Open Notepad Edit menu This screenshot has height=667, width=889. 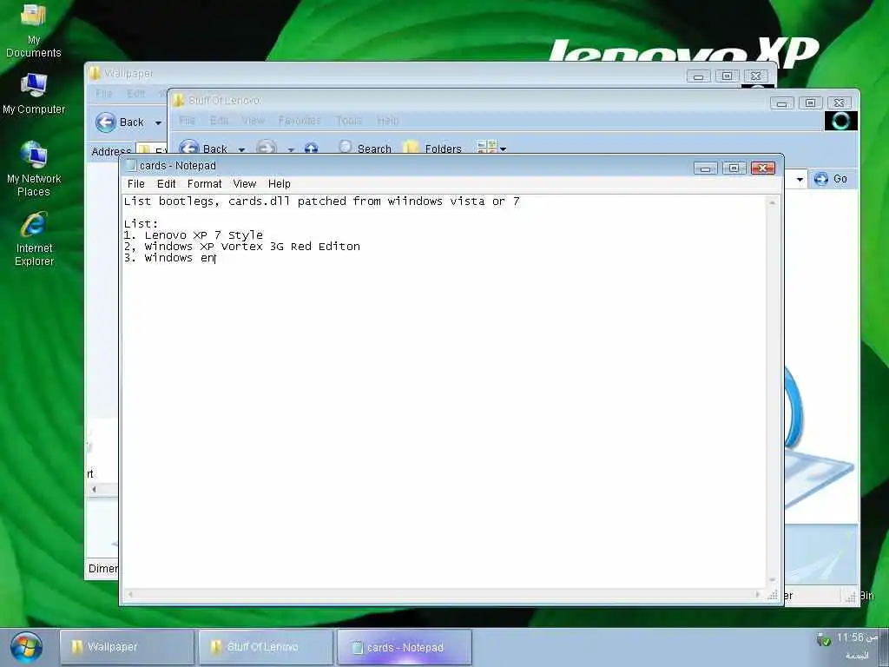pos(166,184)
